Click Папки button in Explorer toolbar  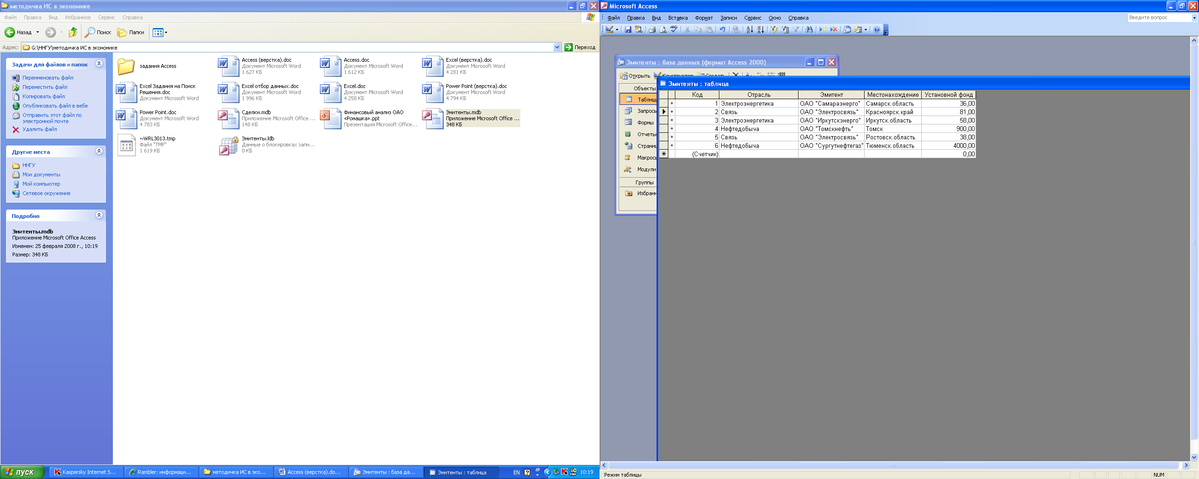coord(131,32)
